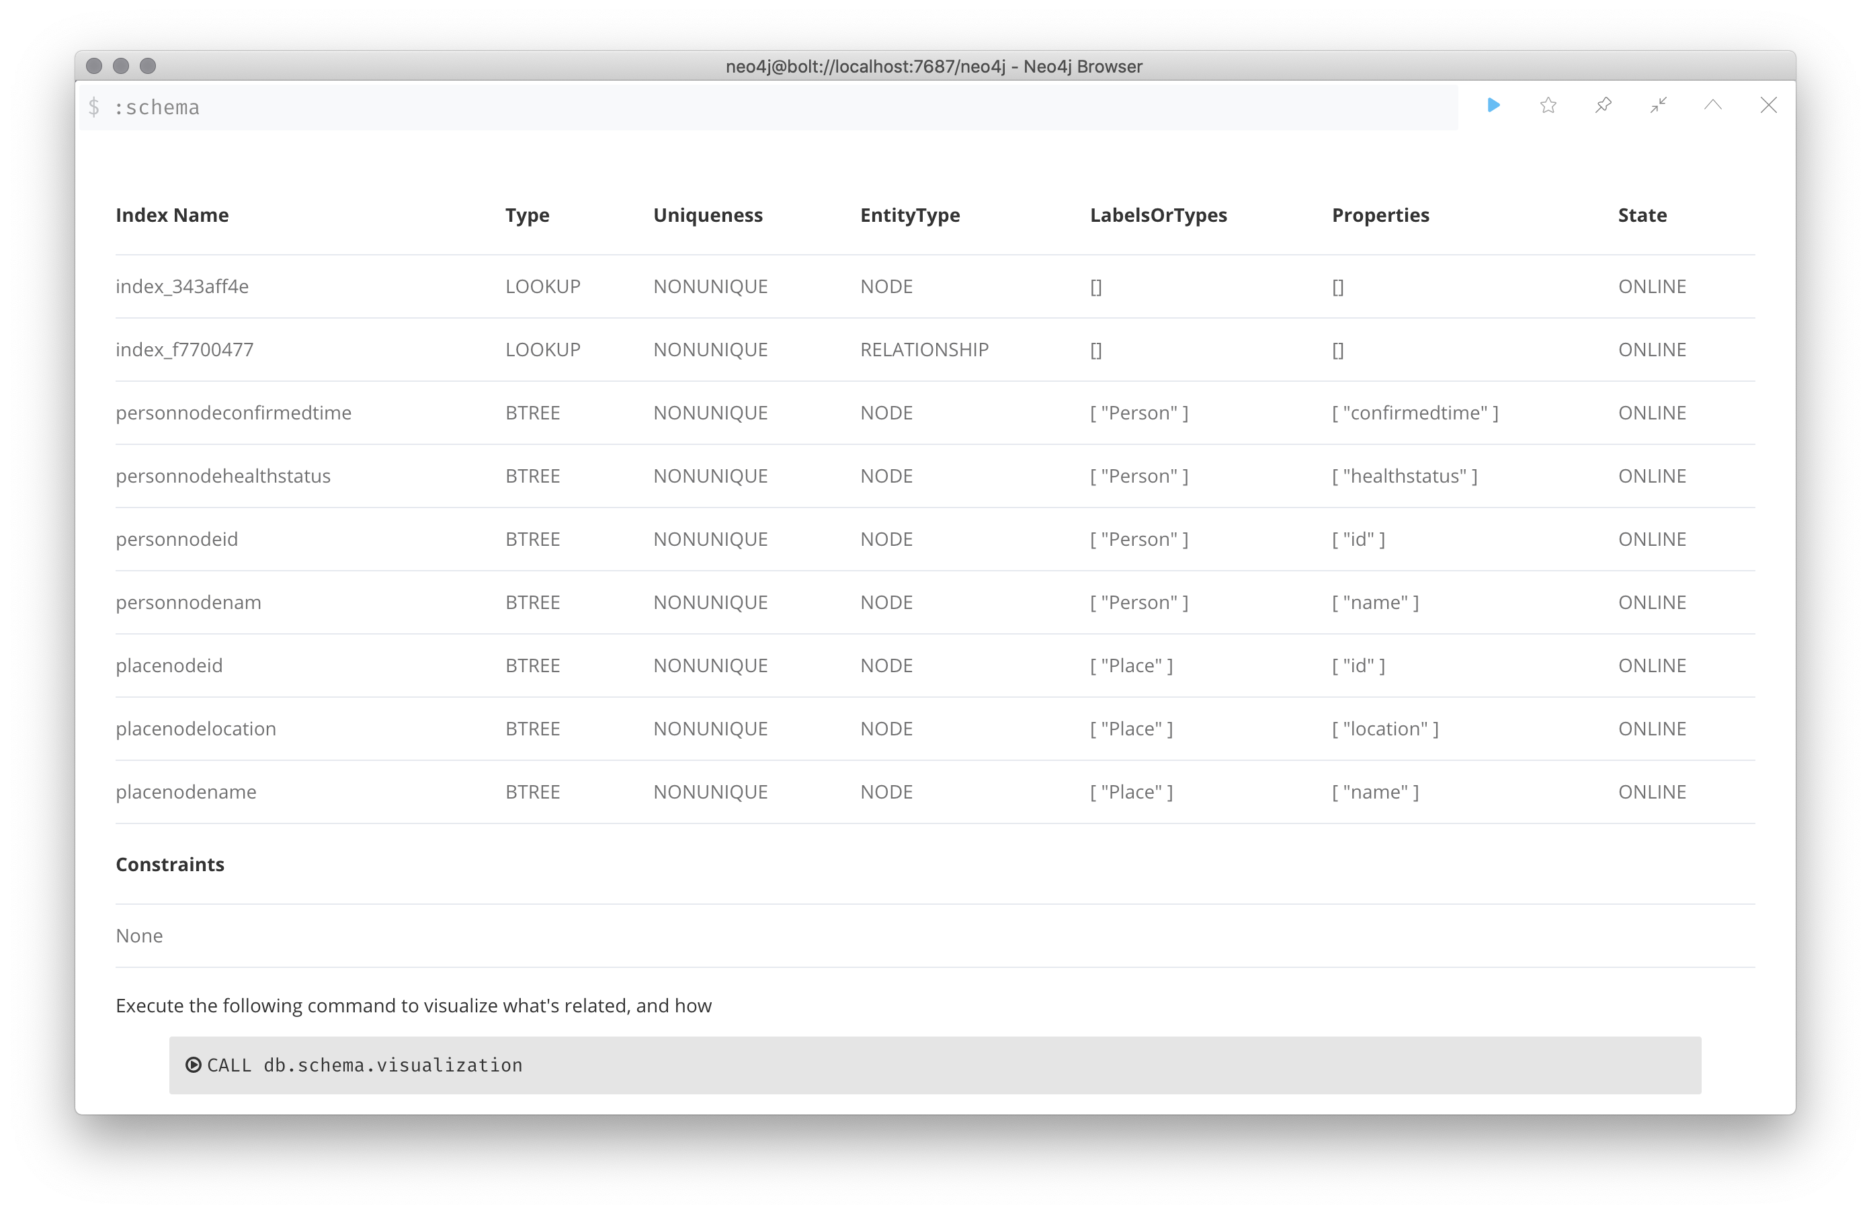Select the personnodeconfirmedtime index name
1871x1214 pixels.
click(233, 413)
